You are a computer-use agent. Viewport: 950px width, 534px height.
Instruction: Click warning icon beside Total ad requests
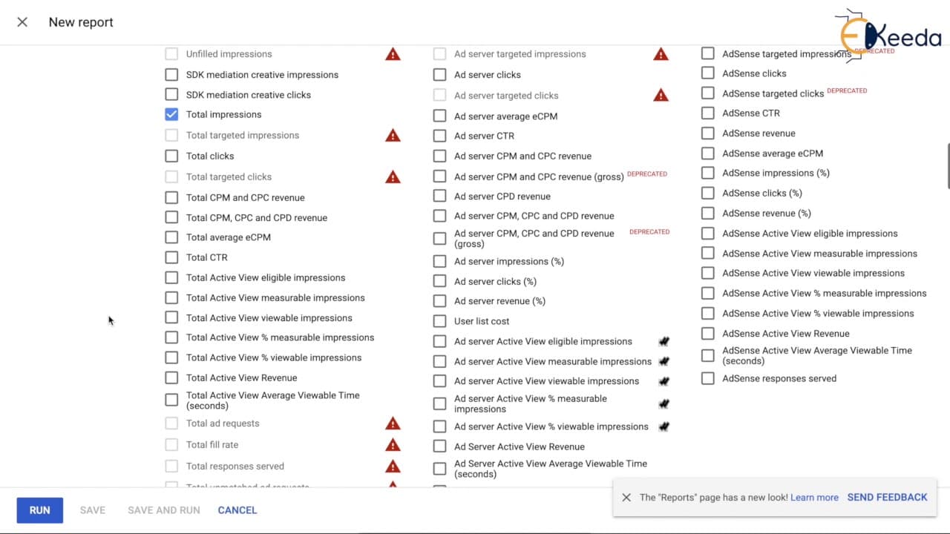pyautogui.click(x=393, y=423)
